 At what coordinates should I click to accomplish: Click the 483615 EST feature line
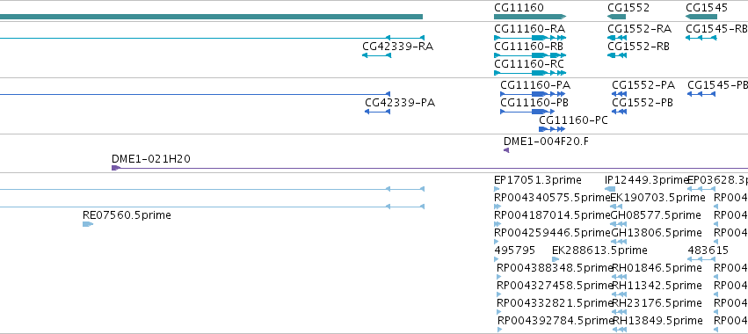[701, 259]
